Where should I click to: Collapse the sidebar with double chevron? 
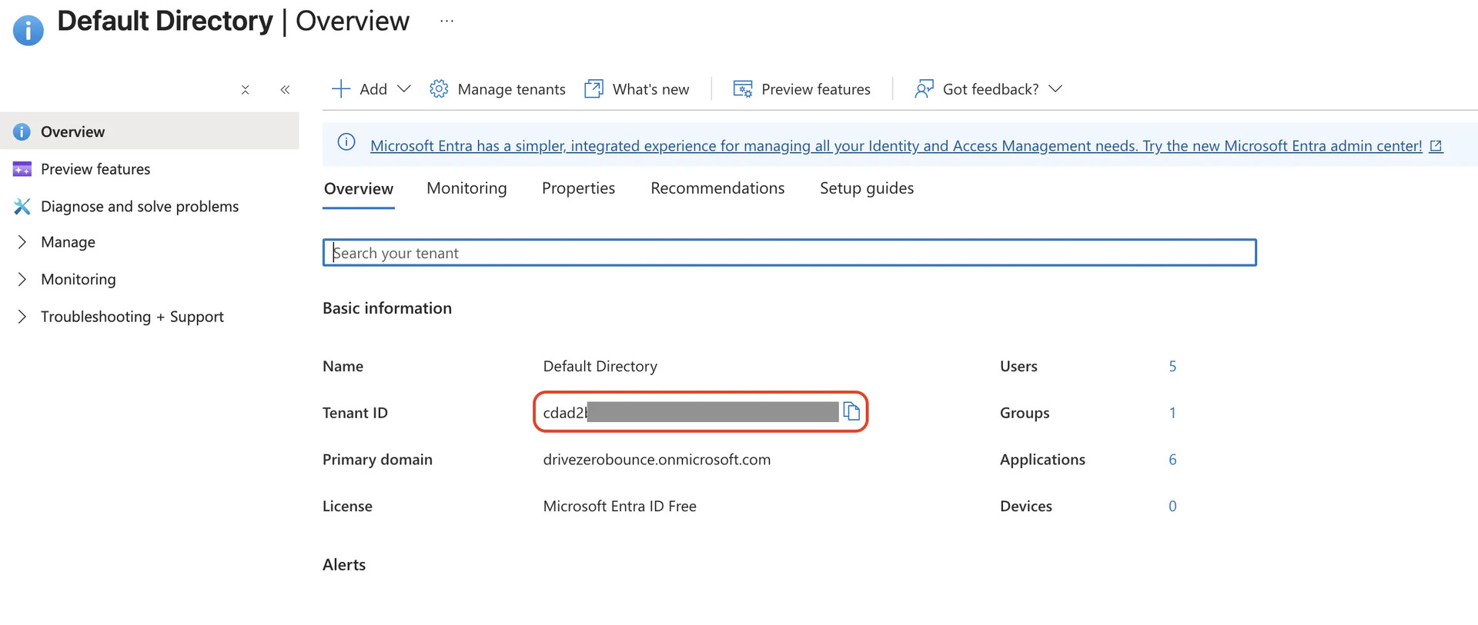point(285,90)
